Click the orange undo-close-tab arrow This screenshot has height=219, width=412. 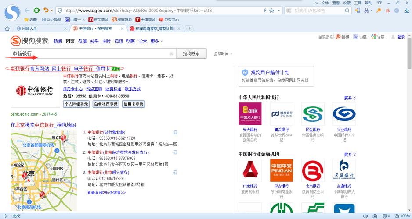click(46, 10)
